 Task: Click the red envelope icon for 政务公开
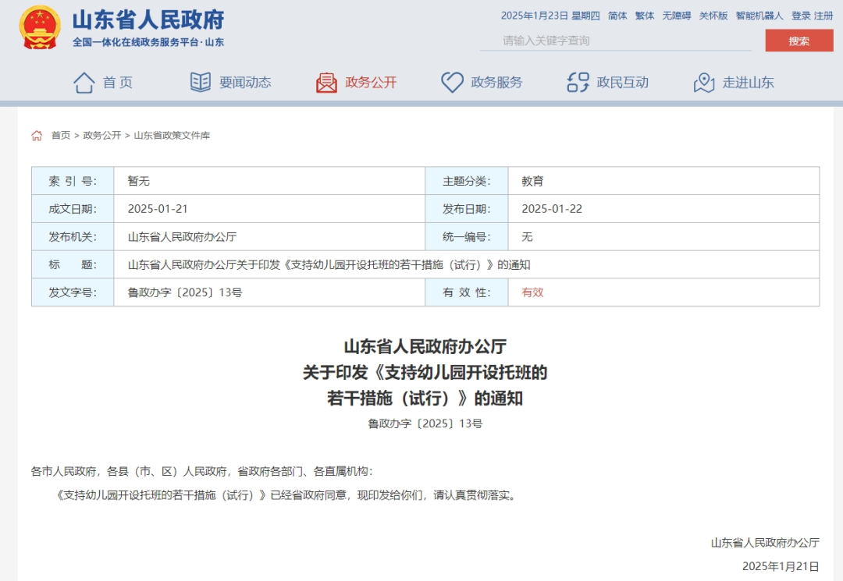click(x=326, y=83)
